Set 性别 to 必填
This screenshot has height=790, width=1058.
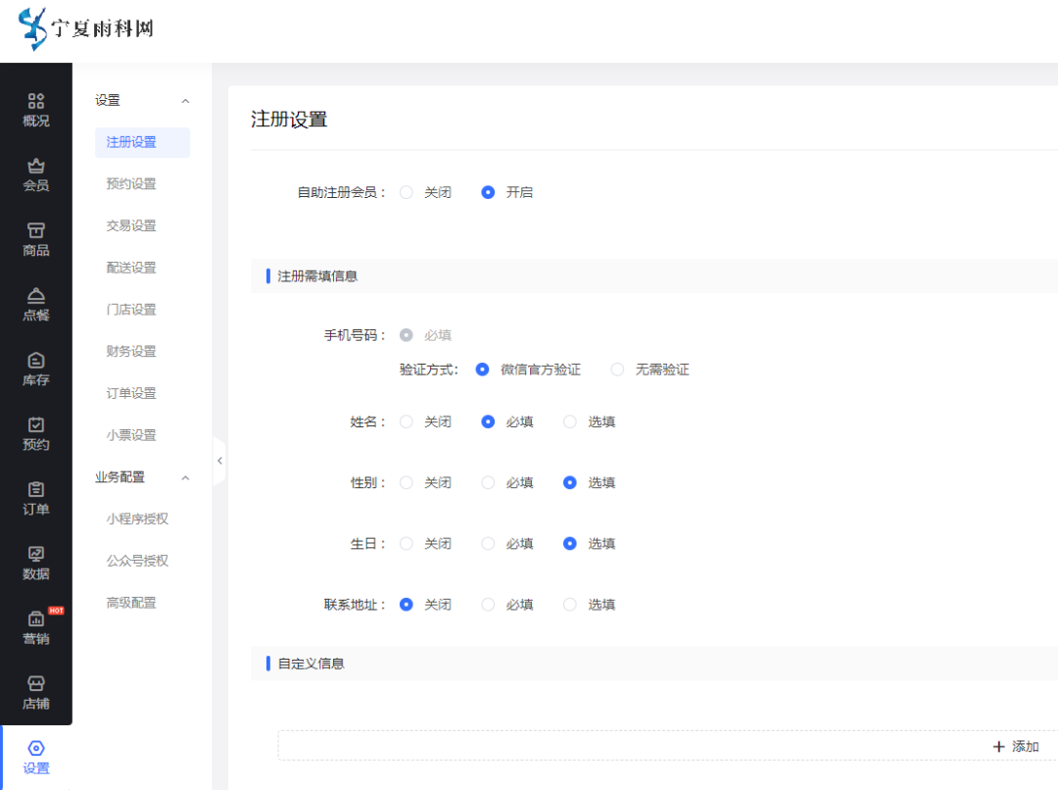coord(488,483)
